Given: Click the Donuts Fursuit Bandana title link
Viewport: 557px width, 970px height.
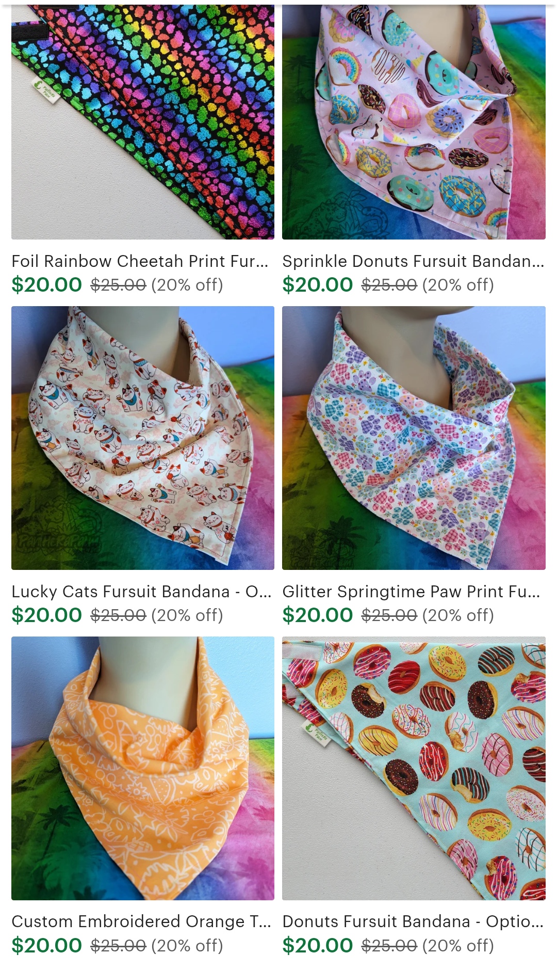Looking at the screenshot, I should (x=413, y=921).
